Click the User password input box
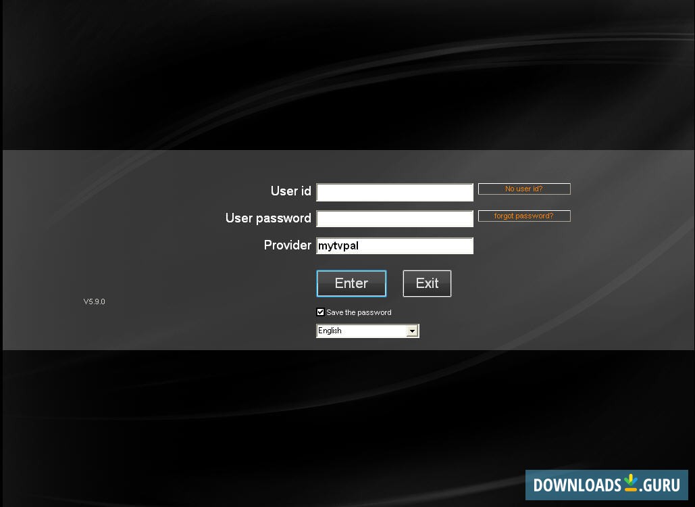 [x=394, y=218]
